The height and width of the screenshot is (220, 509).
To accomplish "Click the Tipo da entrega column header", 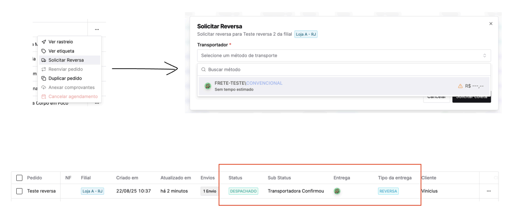I will click(395, 178).
